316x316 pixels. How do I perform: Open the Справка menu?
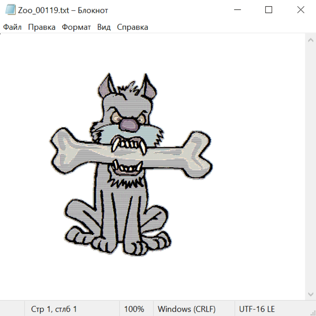pos(132,27)
